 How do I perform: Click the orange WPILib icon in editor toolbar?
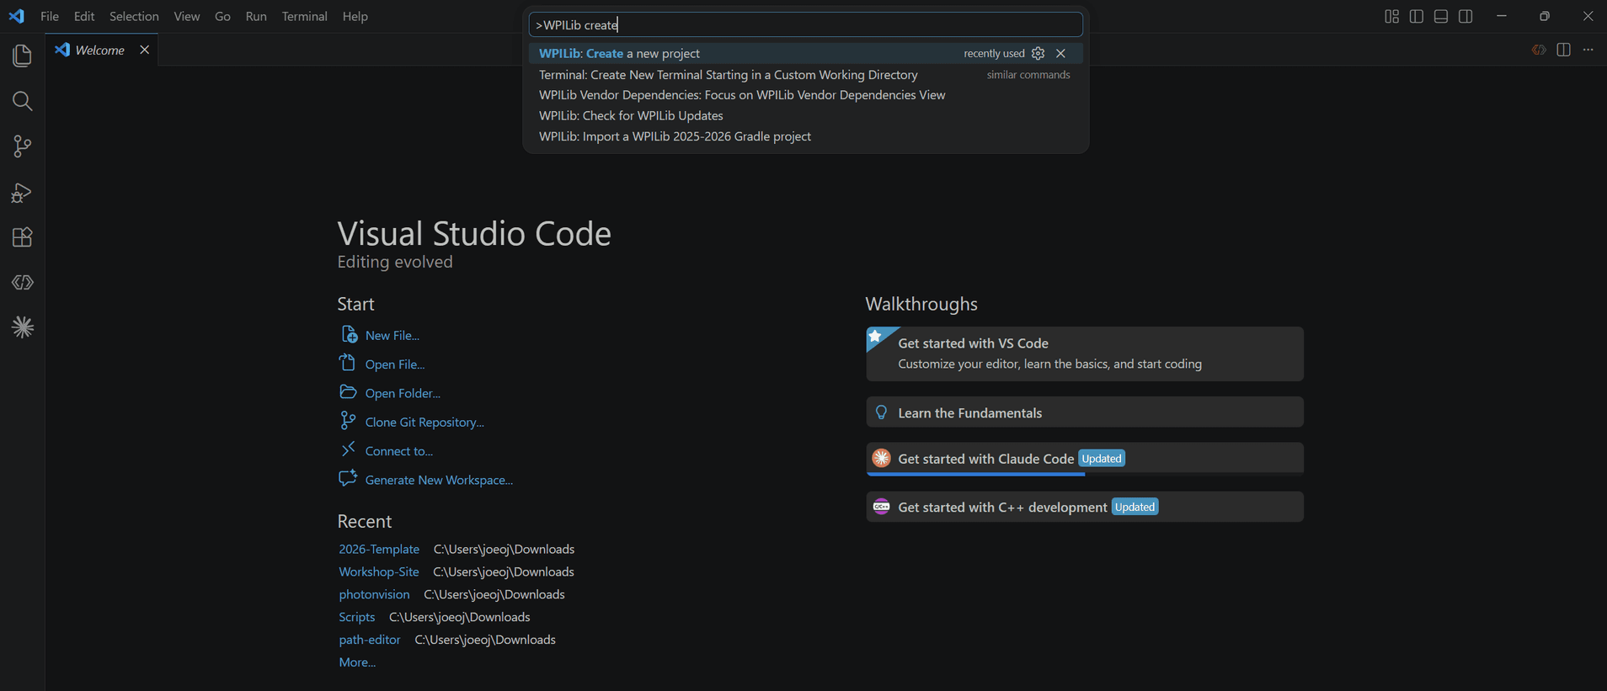(x=1539, y=50)
